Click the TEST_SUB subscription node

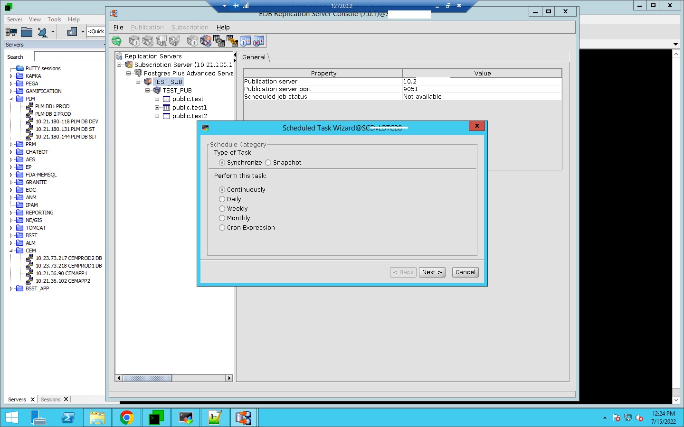click(168, 82)
